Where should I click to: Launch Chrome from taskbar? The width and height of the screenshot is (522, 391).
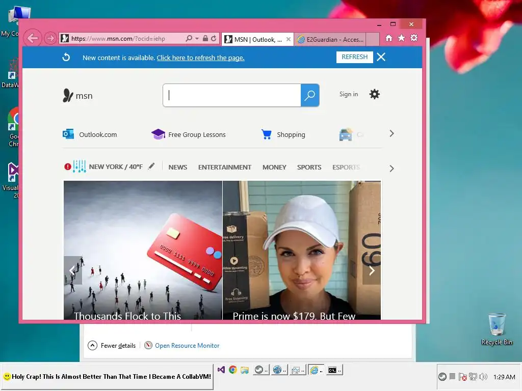(x=232, y=370)
